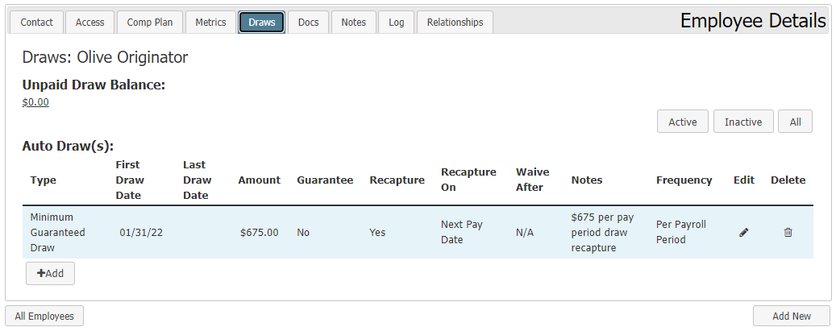Click the First Draw Date header
This screenshot has width=836, height=331.
tap(130, 180)
